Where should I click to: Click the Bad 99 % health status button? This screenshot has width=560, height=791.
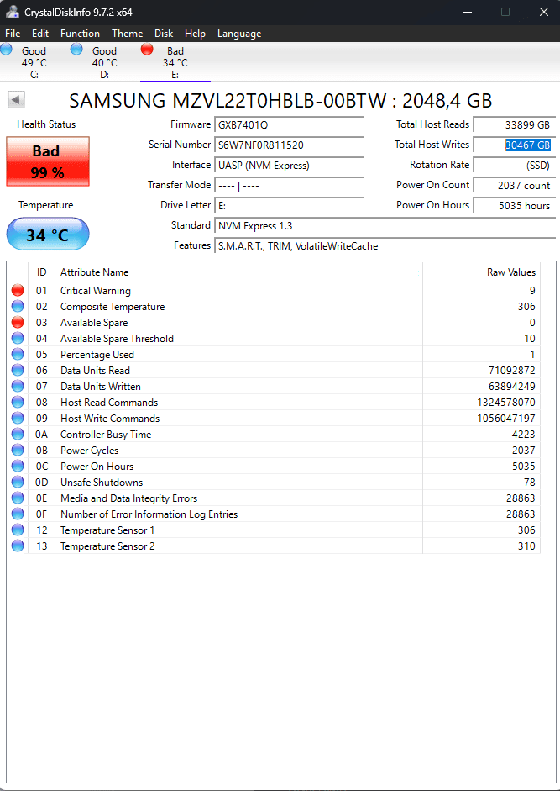[x=48, y=161]
